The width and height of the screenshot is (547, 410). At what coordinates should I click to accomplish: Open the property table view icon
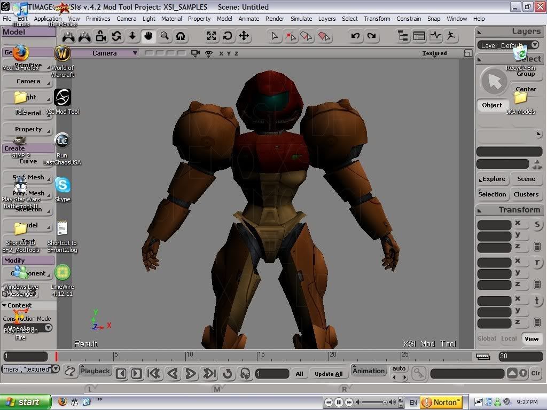419,36
